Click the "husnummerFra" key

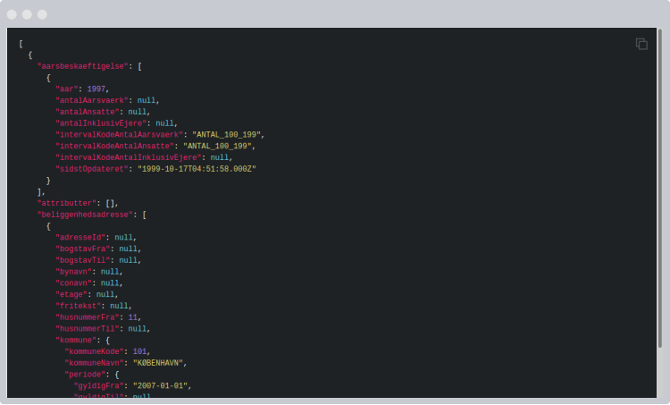[88, 317]
